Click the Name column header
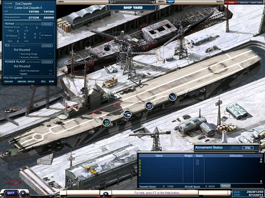 pos(161,156)
